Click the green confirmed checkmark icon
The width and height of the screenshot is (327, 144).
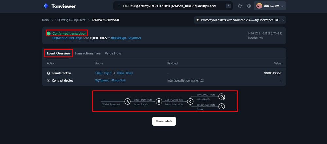pyautogui.click(x=49, y=33)
